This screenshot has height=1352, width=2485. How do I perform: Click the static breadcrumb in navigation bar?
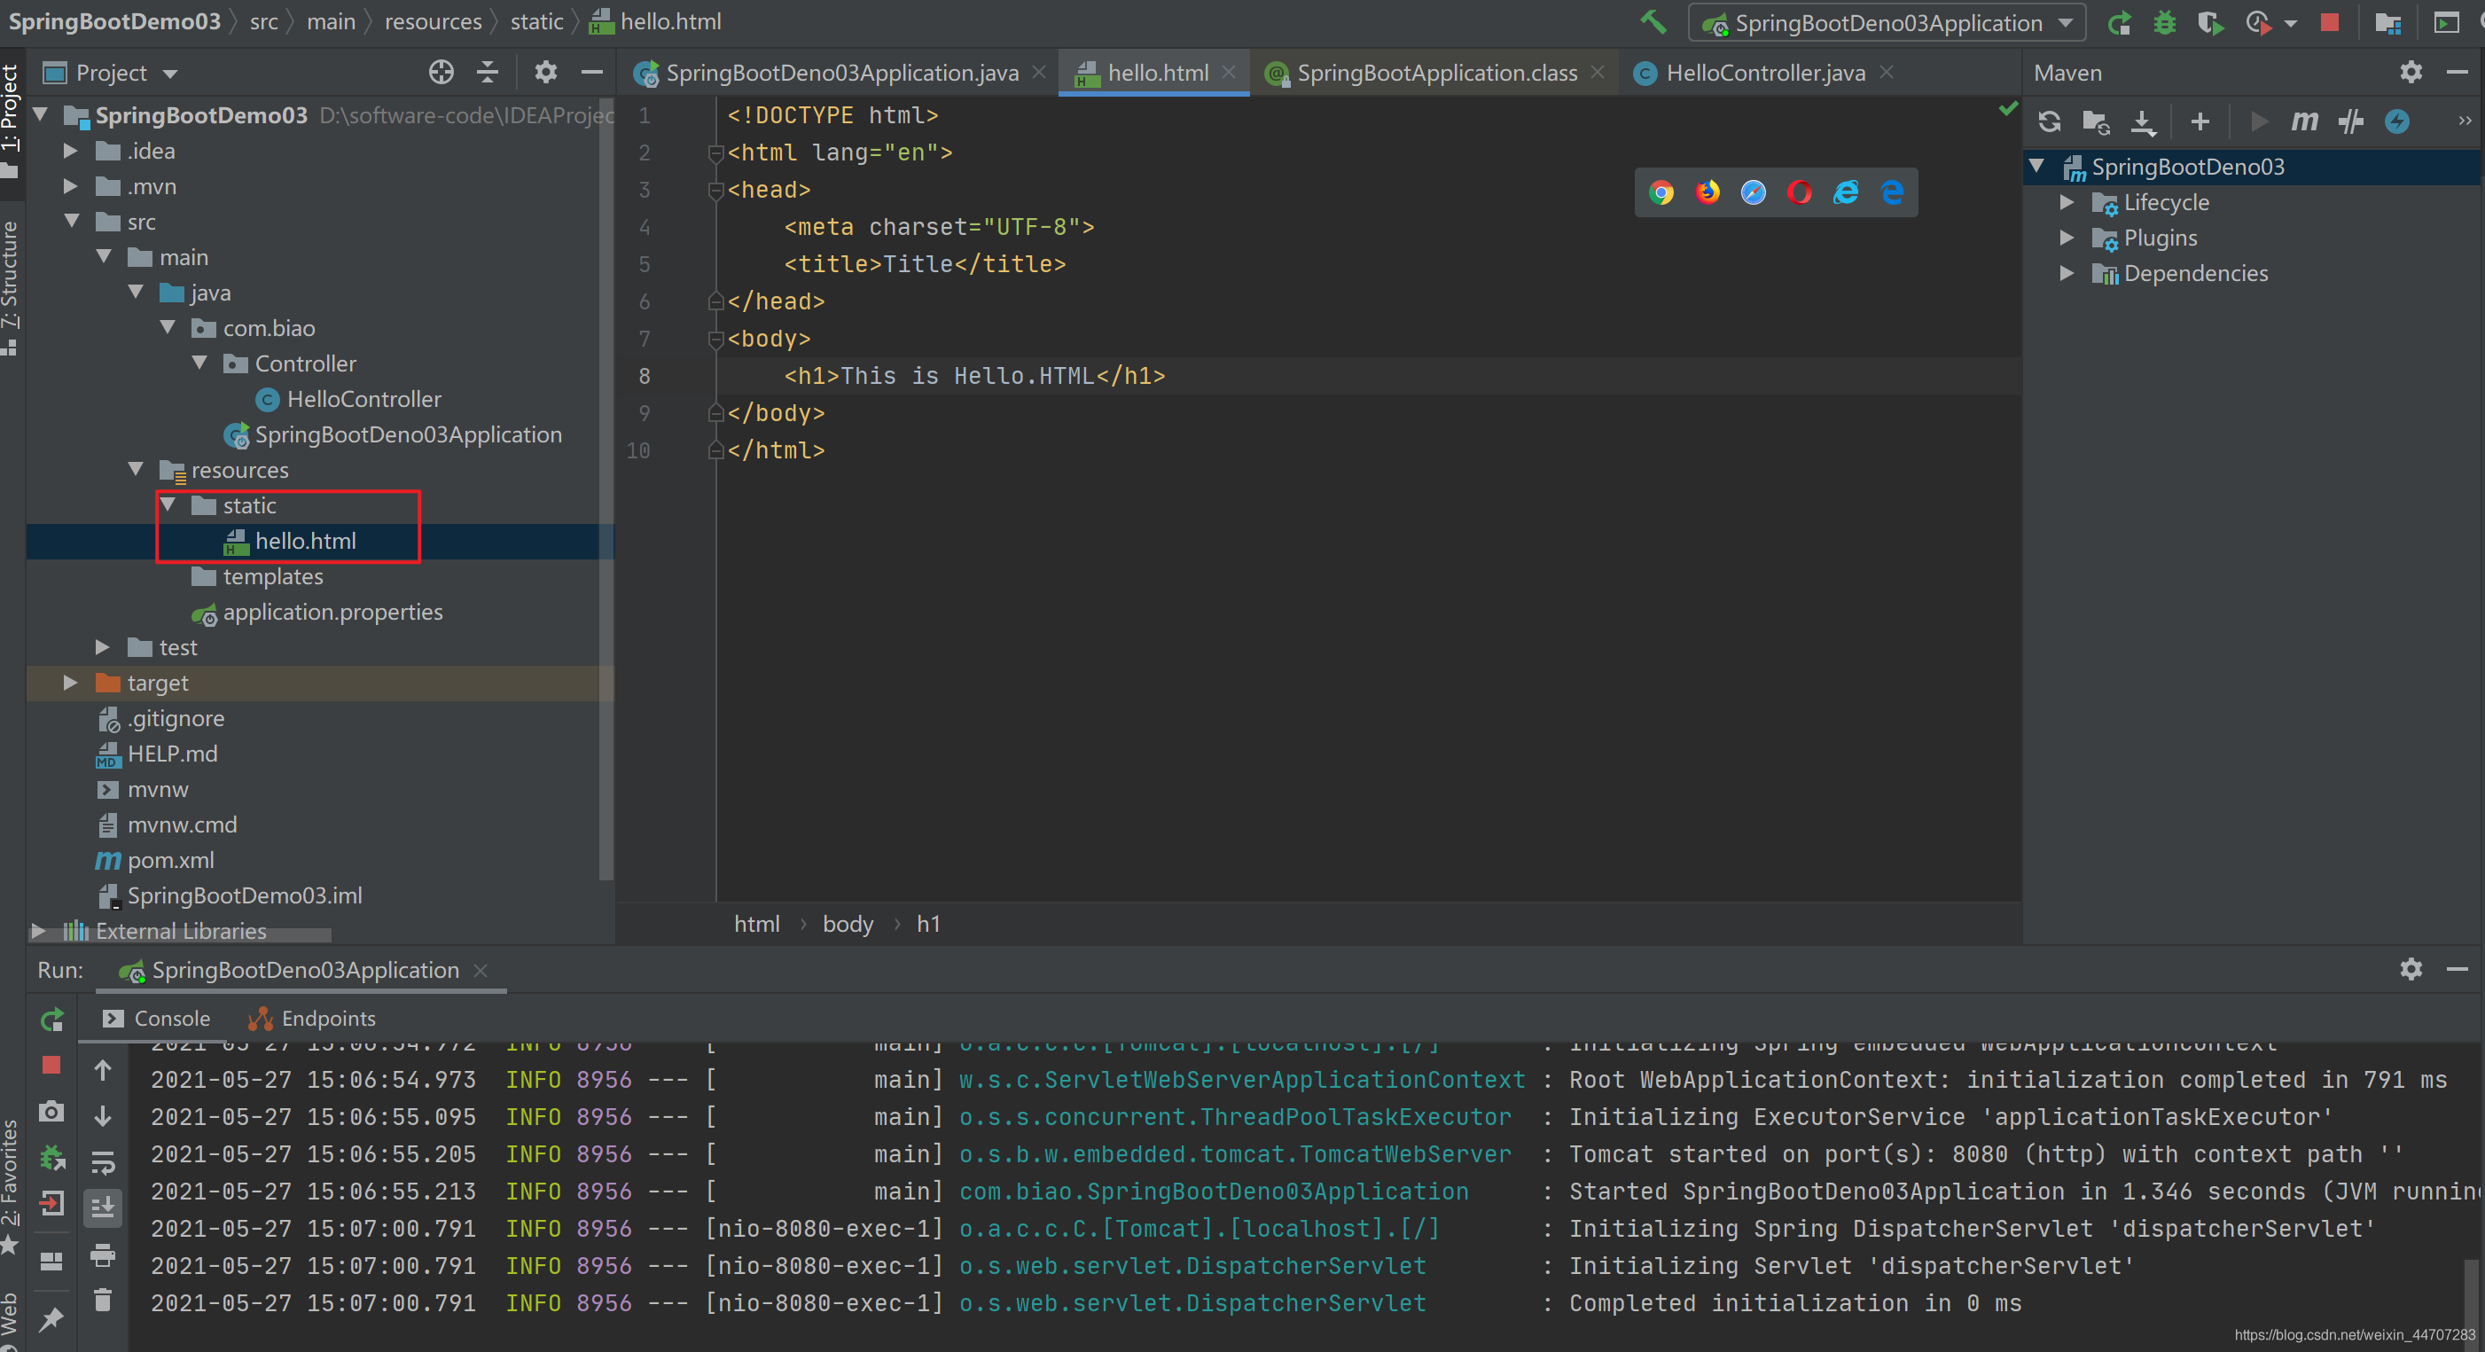pyautogui.click(x=536, y=21)
